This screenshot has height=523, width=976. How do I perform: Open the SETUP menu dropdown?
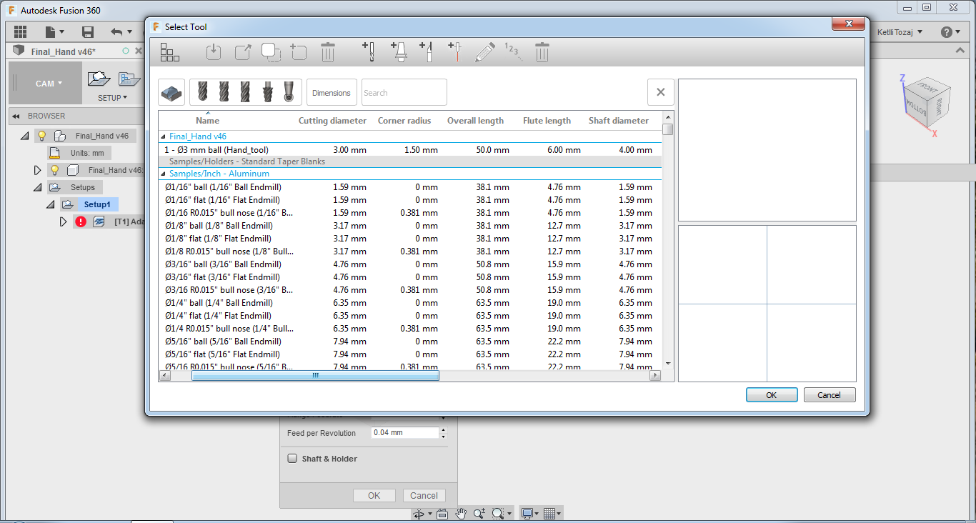click(113, 98)
